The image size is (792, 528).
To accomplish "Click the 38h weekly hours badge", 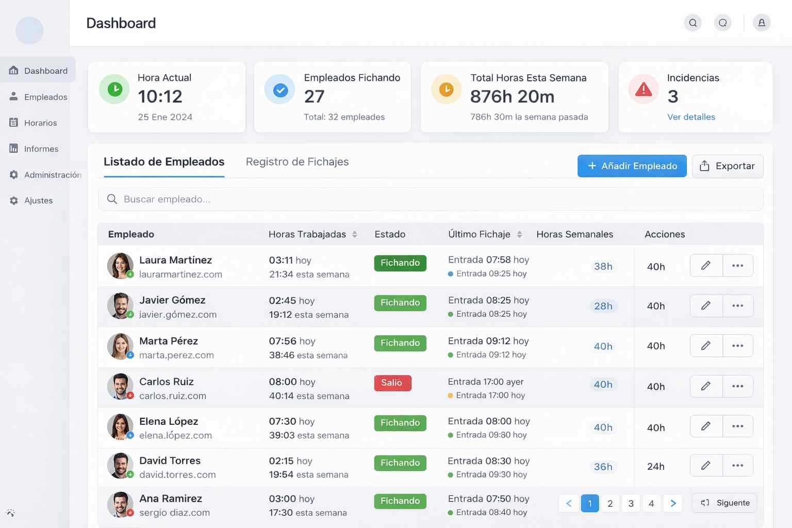I will [603, 266].
